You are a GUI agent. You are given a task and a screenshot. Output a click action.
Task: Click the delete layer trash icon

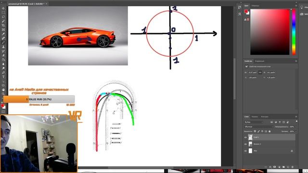point(293,167)
